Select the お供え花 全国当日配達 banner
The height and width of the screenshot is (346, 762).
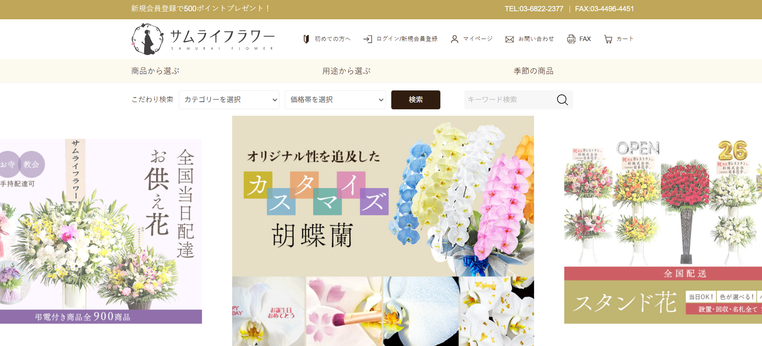click(101, 231)
